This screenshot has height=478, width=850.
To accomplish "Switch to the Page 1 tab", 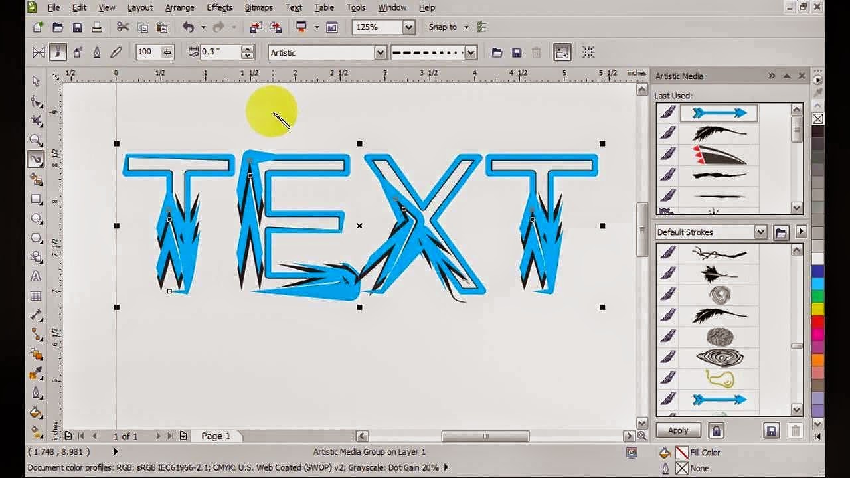I will (216, 436).
